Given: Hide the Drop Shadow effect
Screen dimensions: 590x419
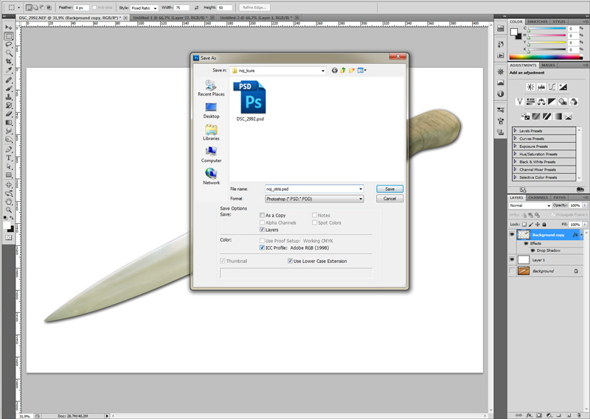Looking at the screenshot, I should (x=532, y=250).
